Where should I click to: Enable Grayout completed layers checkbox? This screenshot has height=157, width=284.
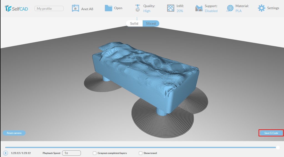95,153
